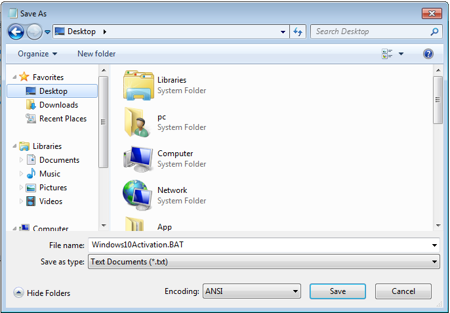
Task: Select Desktop in Favorites
Action: [x=52, y=91]
